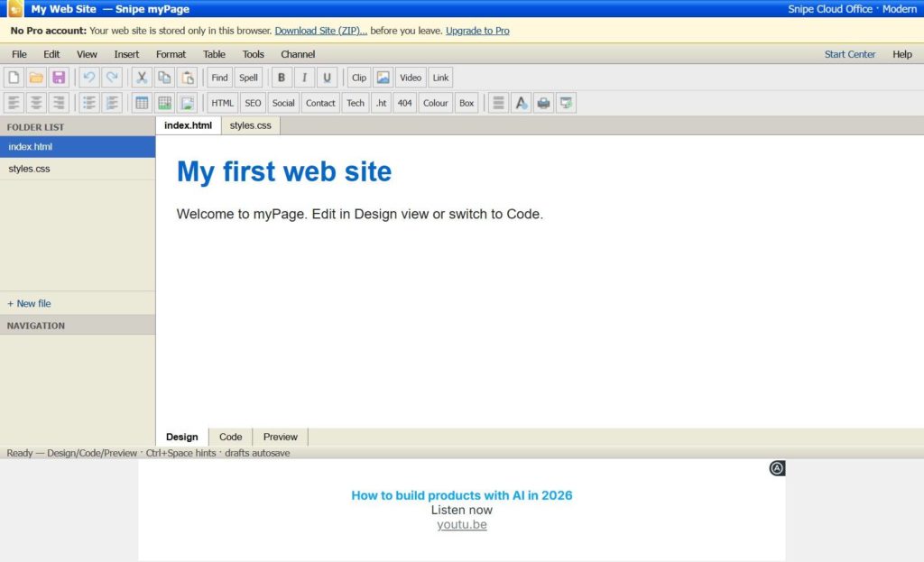Create a new file with the blank page icon
Viewport: 924px width, 562px height.
click(14, 78)
